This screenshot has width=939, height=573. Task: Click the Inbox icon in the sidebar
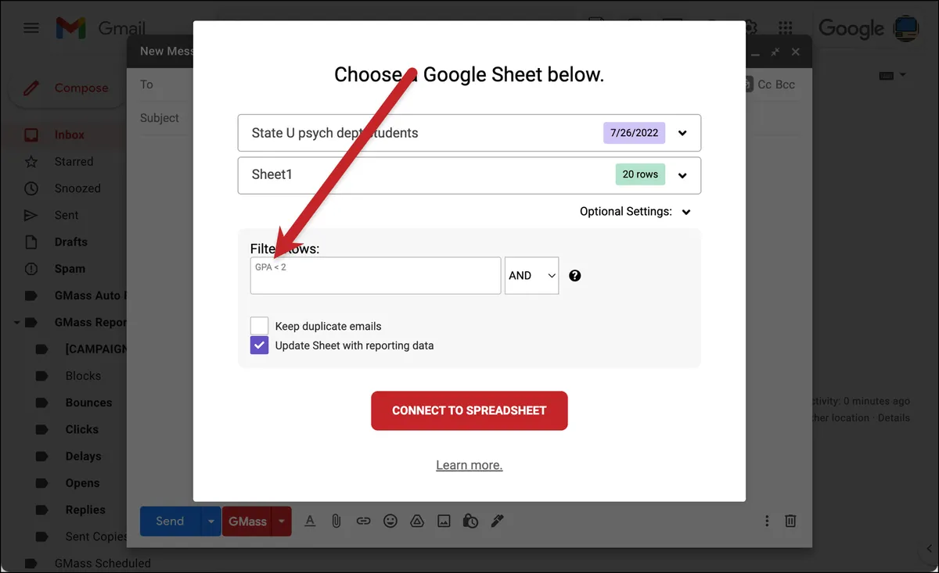pyautogui.click(x=31, y=135)
